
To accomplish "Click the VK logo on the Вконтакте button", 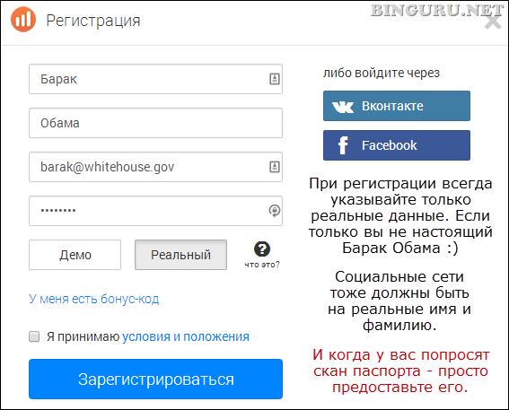I will tap(343, 107).
